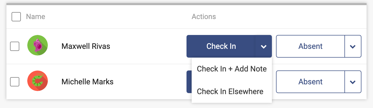
Task: Mark Michelle Marks as Absent
Action: [310, 82]
